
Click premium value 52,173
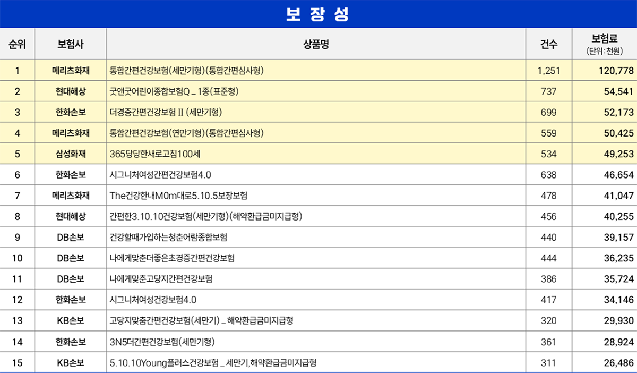click(619, 112)
